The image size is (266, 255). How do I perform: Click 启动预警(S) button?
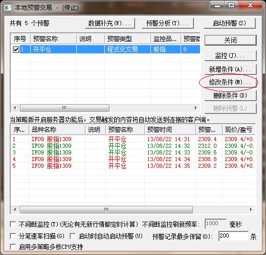230,23
